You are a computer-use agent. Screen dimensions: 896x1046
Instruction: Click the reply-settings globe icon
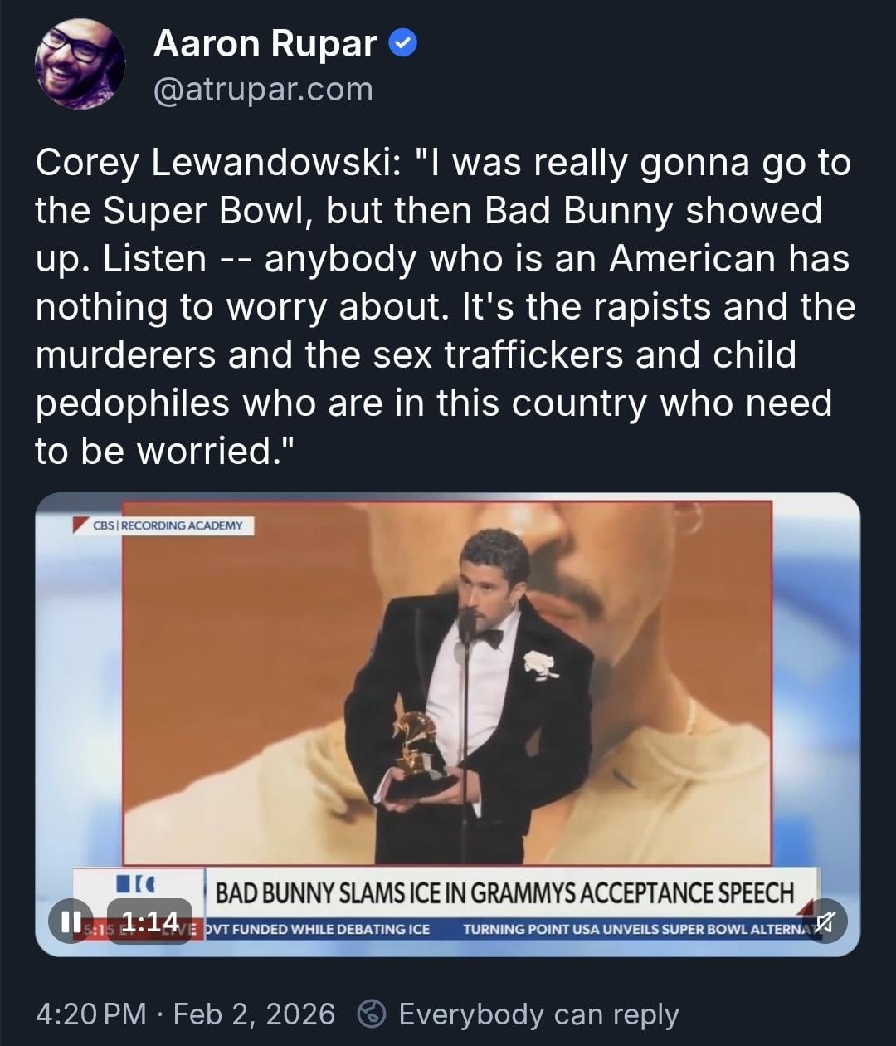tap(372, 1014)
